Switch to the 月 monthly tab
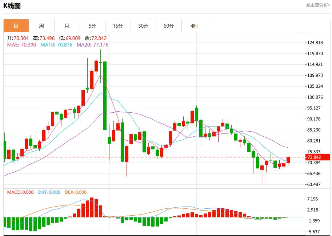The height and width of the screenshot is (236, 332). pos(67,26)
